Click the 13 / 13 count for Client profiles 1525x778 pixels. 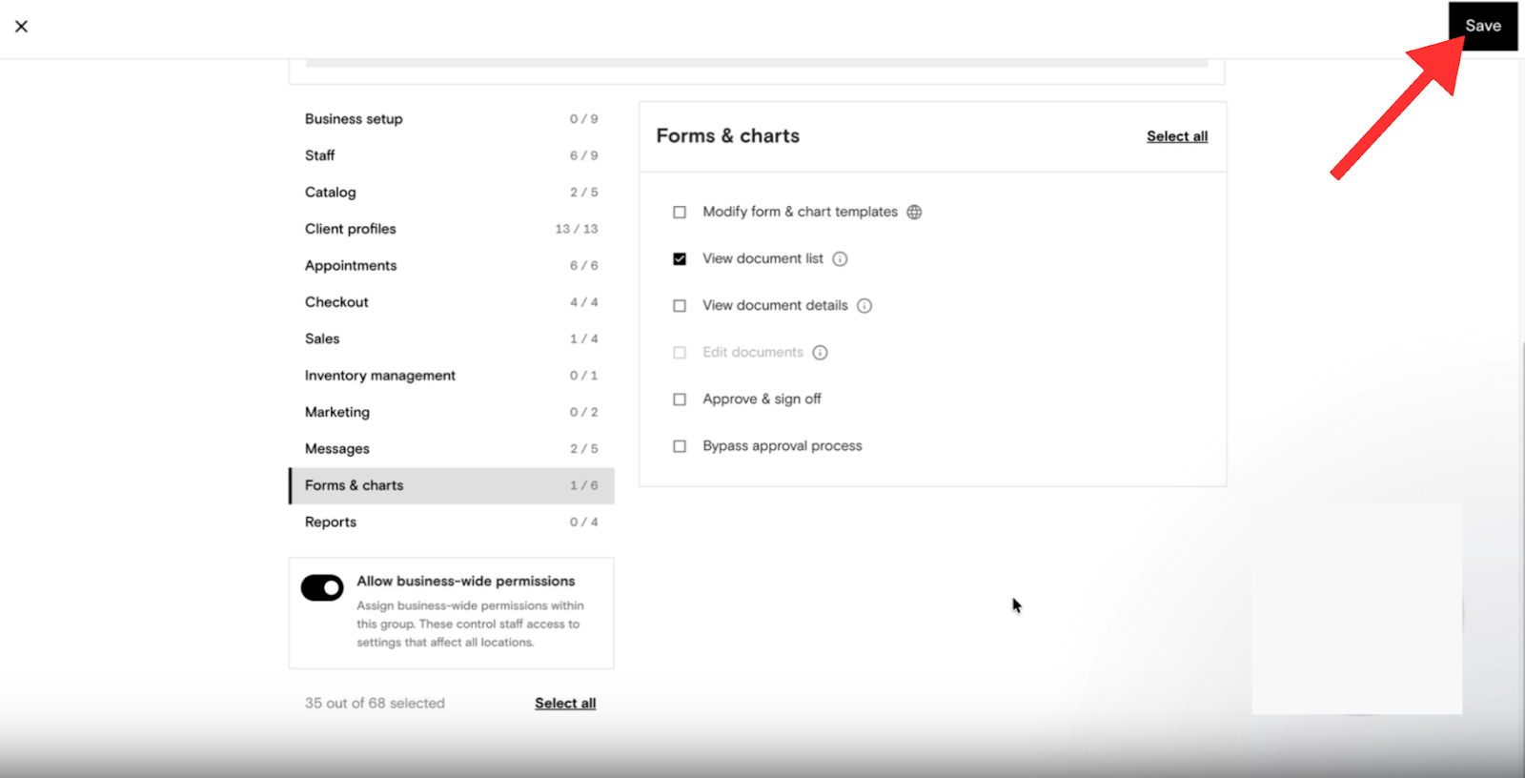click(x=577, y=229)
